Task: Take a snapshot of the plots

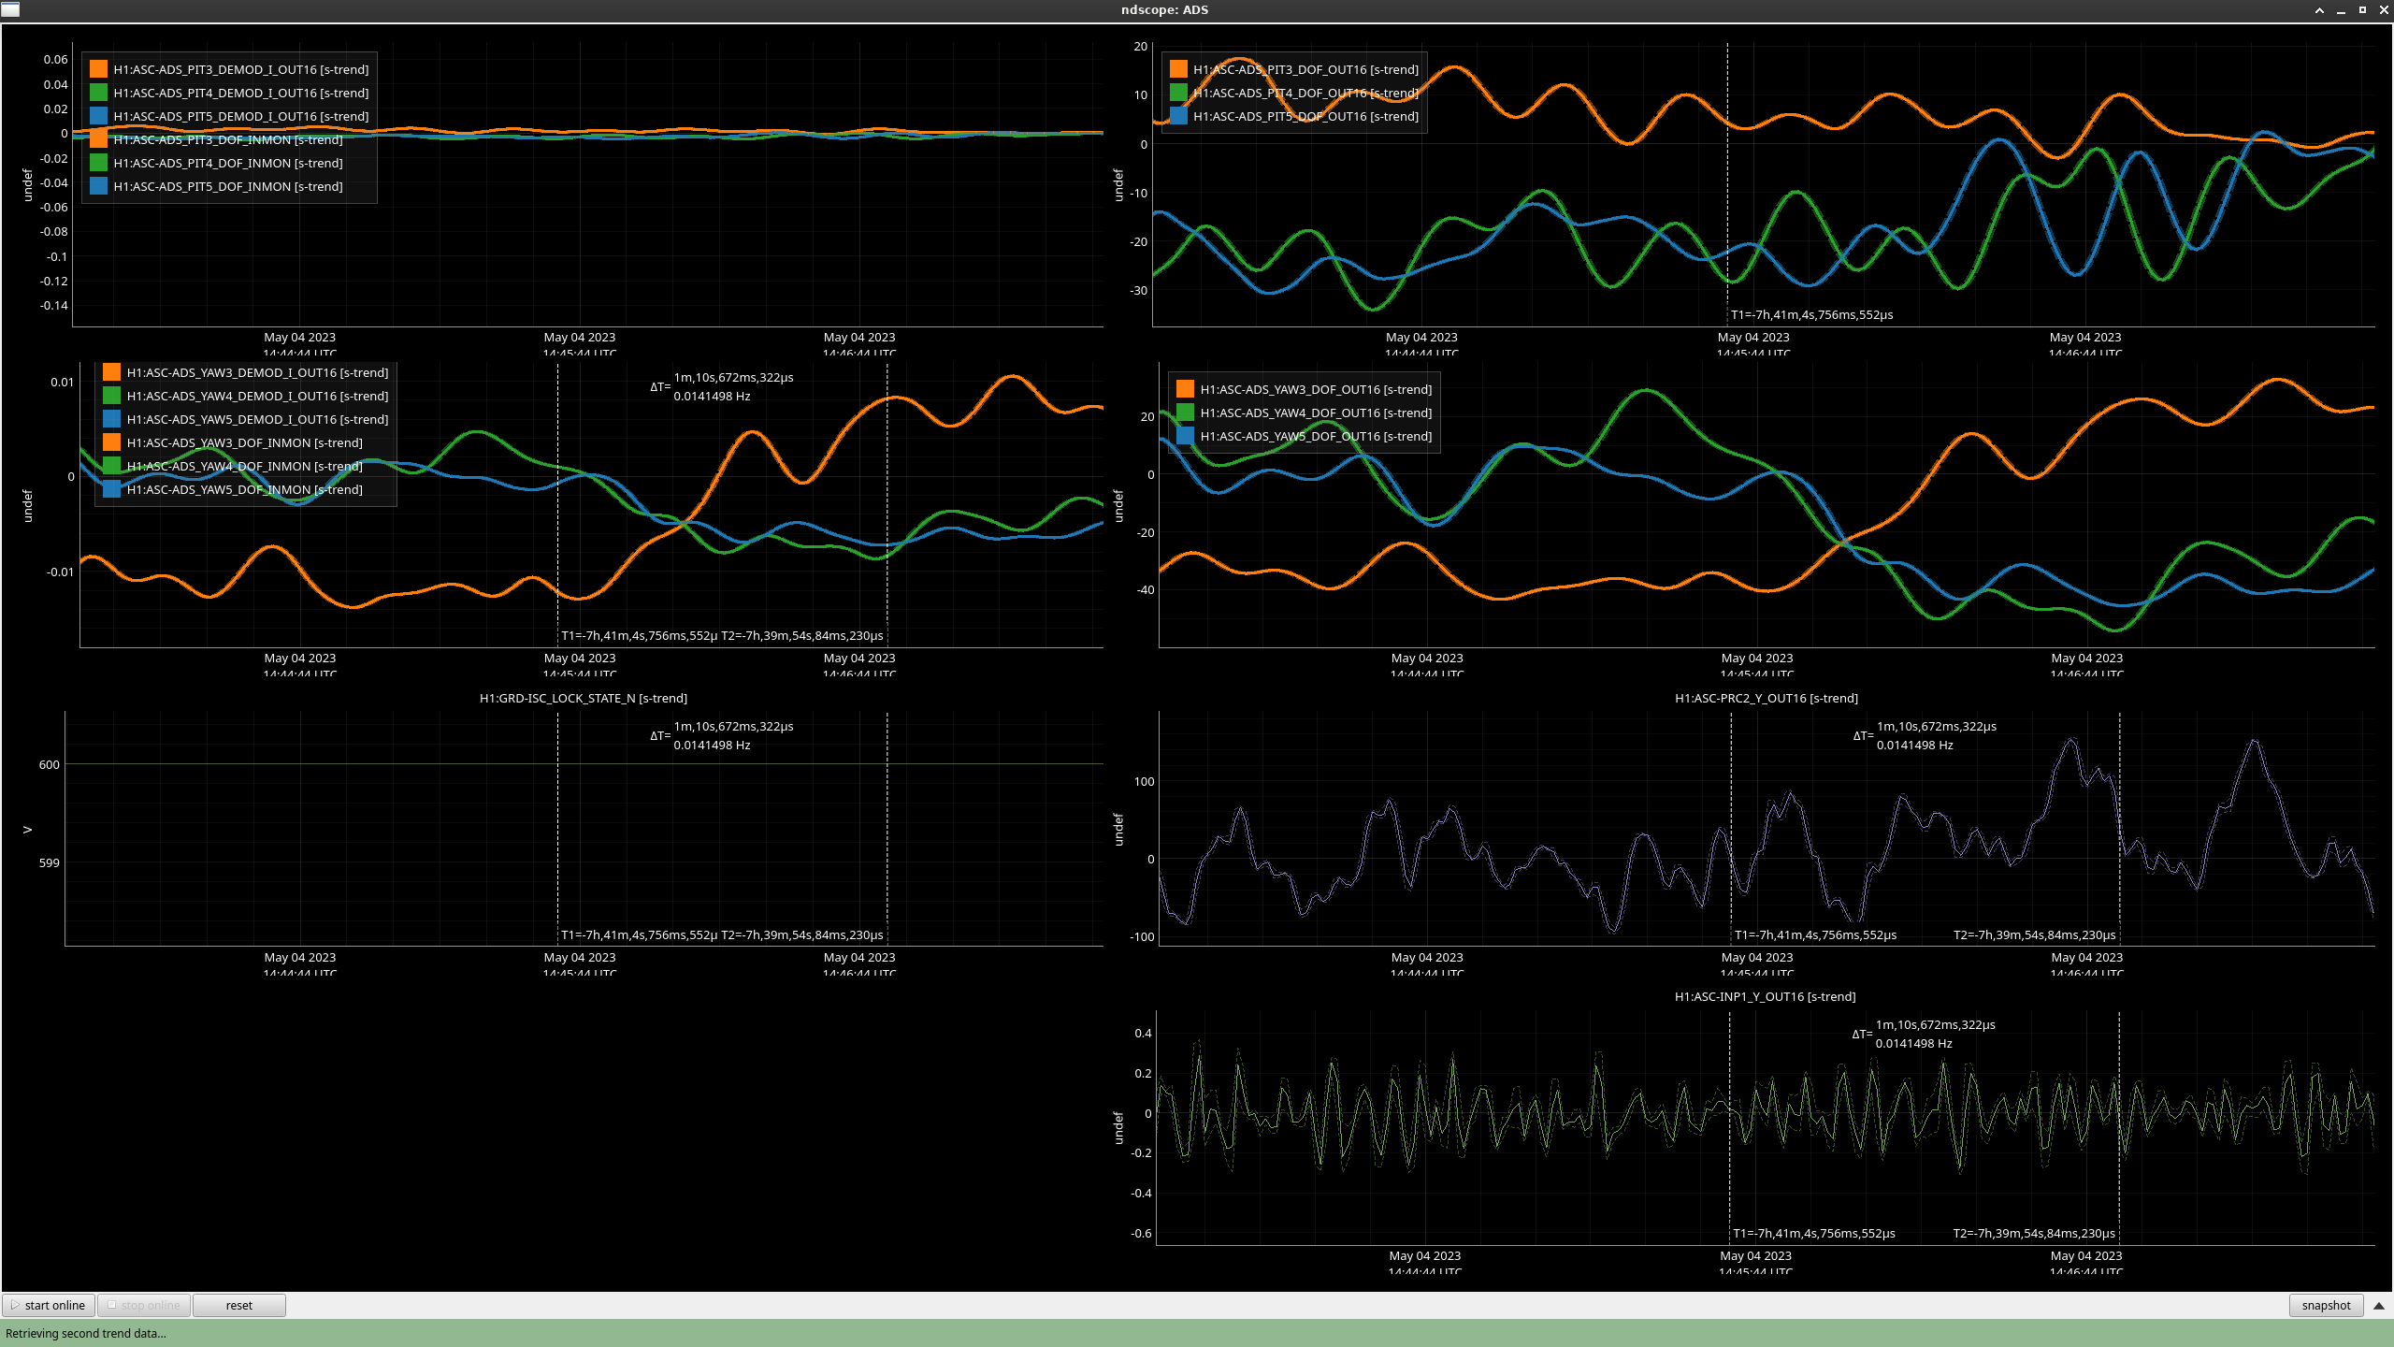Action: tap(2325, 1305)
